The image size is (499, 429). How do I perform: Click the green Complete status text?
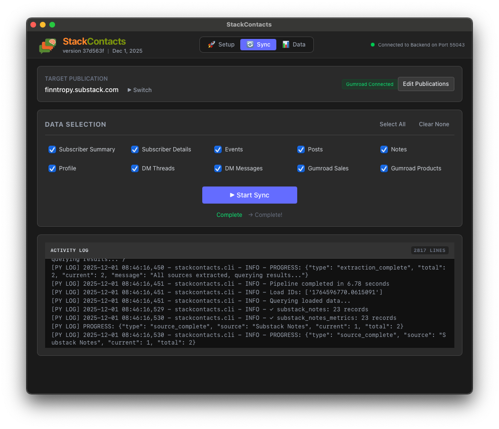click(229, 215)
